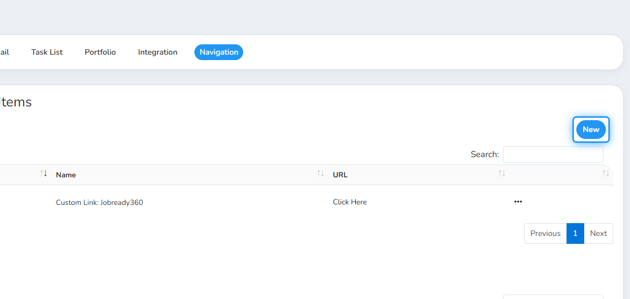Viewport: 630px width, 299px height.
Task: Open the cut-off tab ending in "ail"
Action: tap(4, 52)
